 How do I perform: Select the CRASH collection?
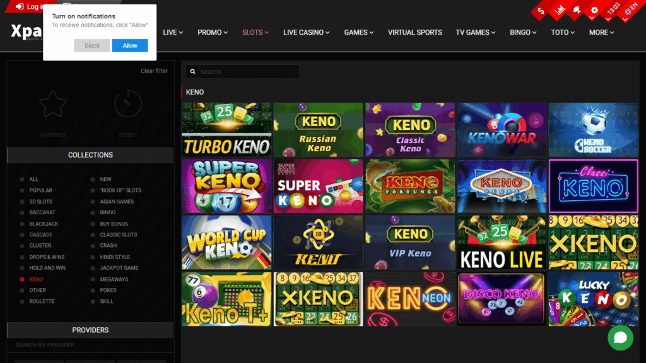pyautogui.click(x=108, y=245)
